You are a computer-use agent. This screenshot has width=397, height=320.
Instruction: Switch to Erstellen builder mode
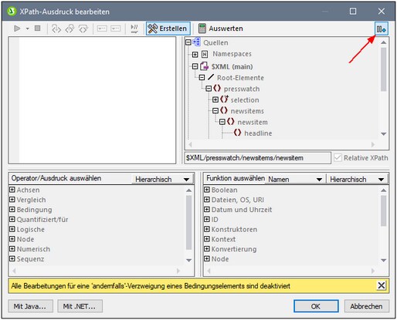[168, 29]
